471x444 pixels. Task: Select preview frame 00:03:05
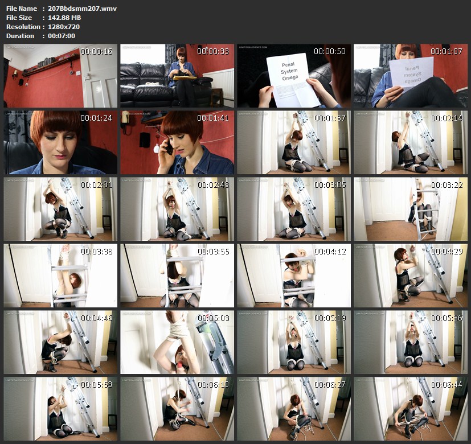294,209
